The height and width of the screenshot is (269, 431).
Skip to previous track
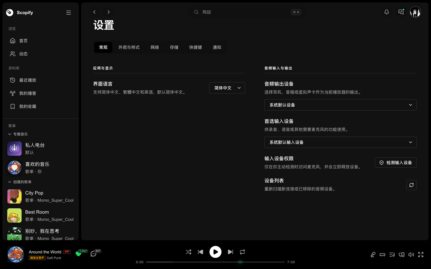(x=201, y=252)
